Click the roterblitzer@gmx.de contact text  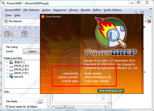coord(97,77)
